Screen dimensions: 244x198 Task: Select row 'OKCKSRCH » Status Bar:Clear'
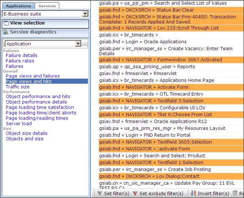coord(171,10)
